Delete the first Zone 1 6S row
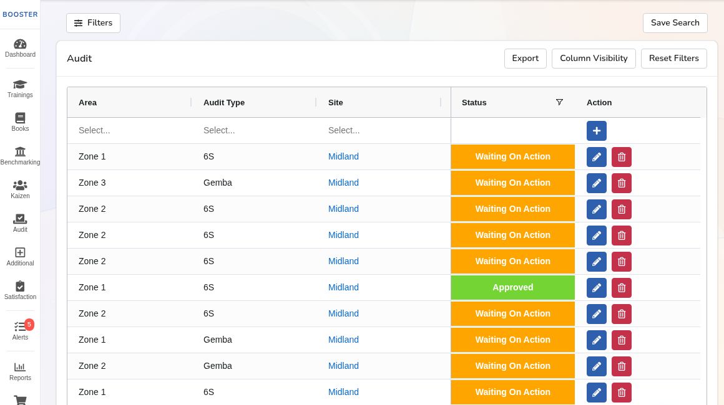 click(622, 157)
